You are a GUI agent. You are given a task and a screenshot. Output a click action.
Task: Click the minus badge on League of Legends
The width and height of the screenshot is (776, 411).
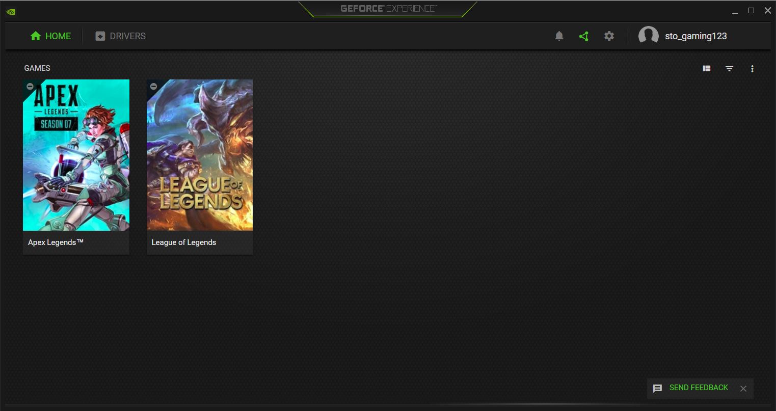153,87
